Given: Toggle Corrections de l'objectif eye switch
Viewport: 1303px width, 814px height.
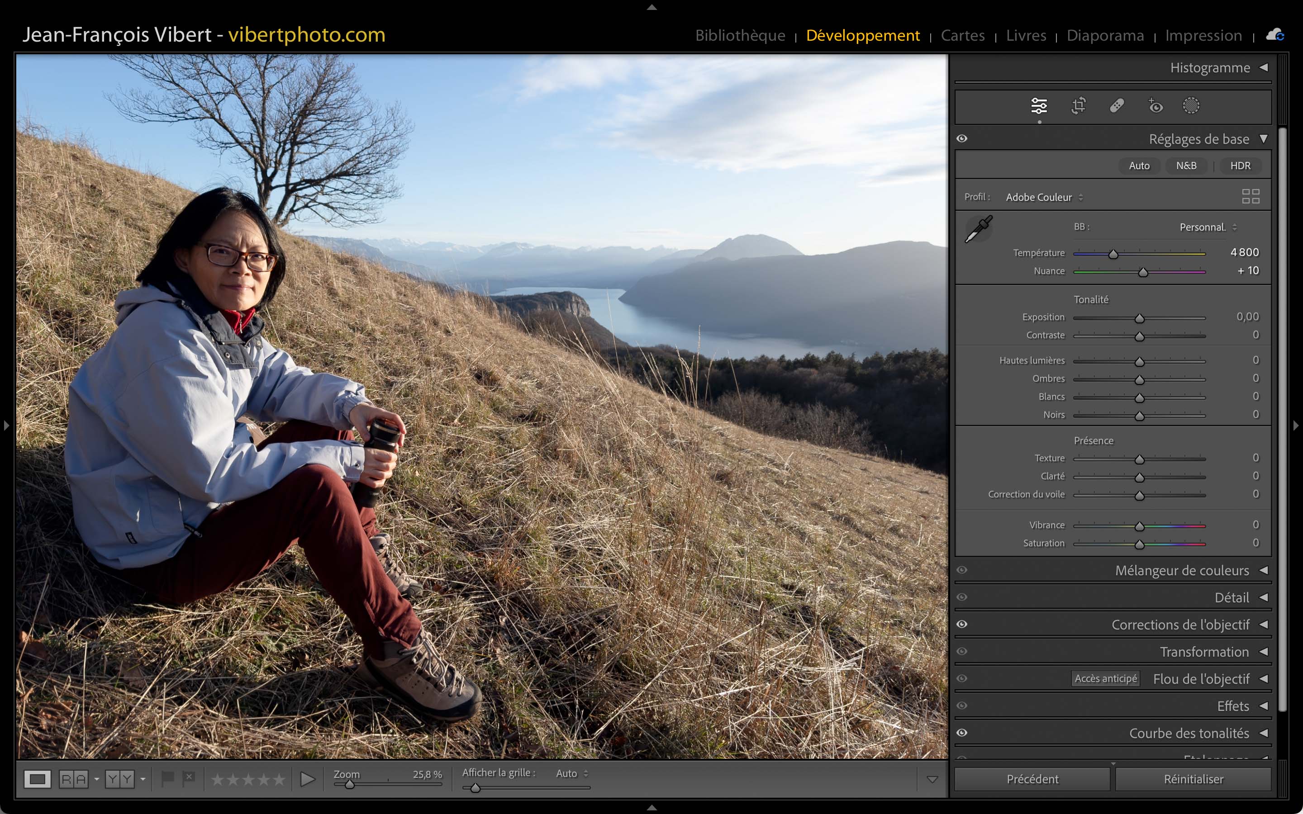Looking at the screenshot, I should [962, 625].
